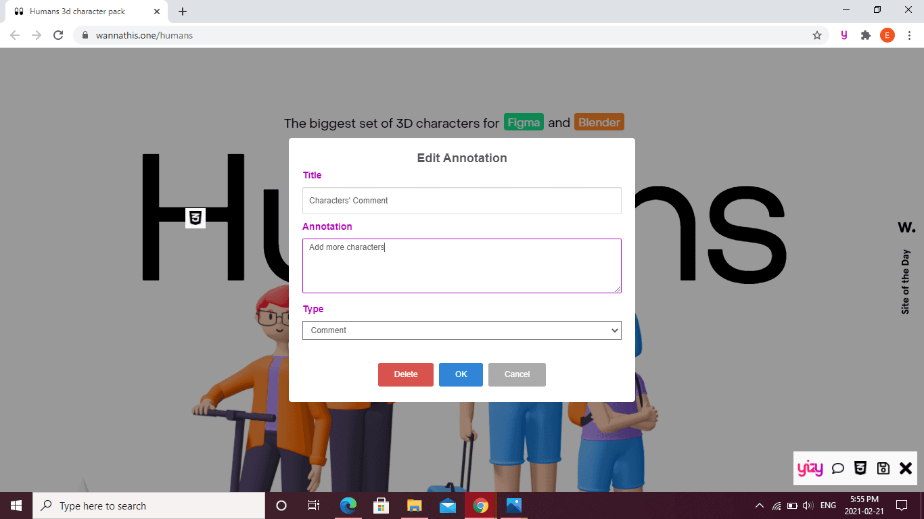This screenshot has height=519, width=924.
Task: Open File Explorer from the taskbar
Action: click(x=414, y=505)
